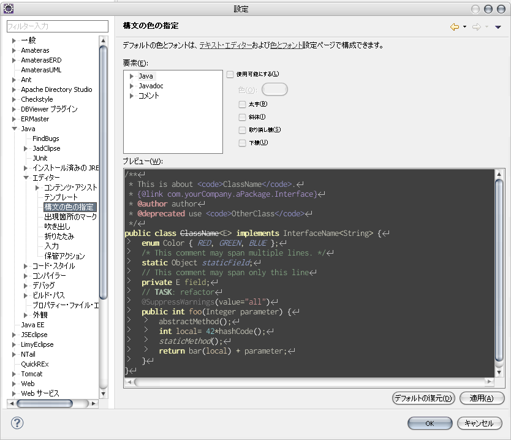Enable the 使用可能にする checkbox
The height and width of the screenshot is (440, 511).
click(229, 73)
